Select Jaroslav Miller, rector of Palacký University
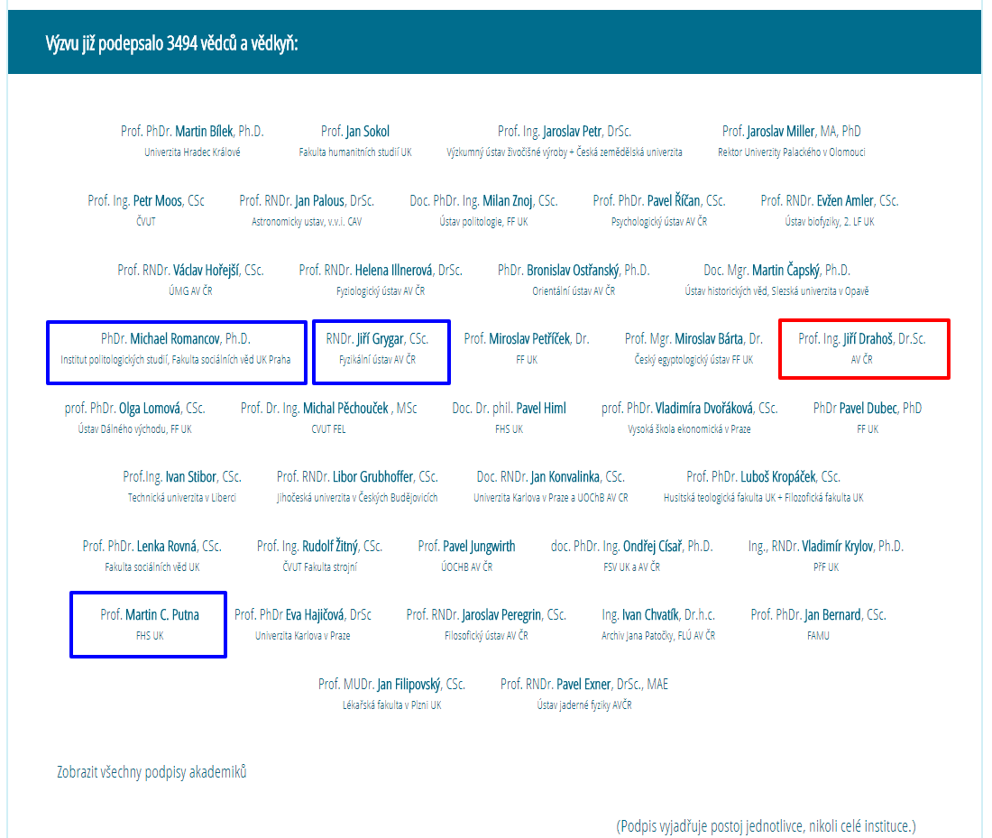The width and height of the screenshot is (992, 838). 791,132
